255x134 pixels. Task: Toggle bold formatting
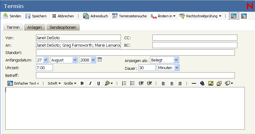[x=82, y=83]
